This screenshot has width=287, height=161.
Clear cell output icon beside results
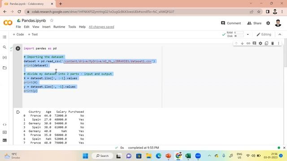tap(18, 112)
